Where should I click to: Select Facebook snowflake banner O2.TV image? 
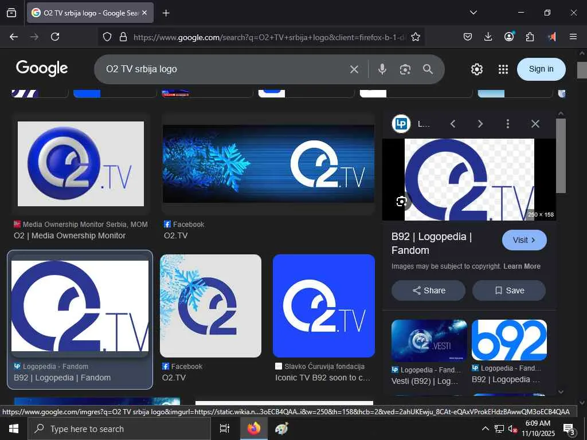pyautogui.click(x=268, y=164)
